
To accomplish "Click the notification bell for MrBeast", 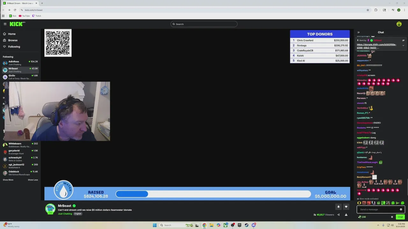I will (x=339, y=207).
